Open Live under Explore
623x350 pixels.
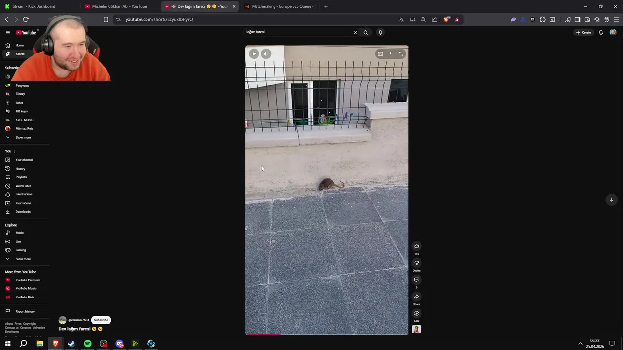pyautogui.click(x=18, y=242)
